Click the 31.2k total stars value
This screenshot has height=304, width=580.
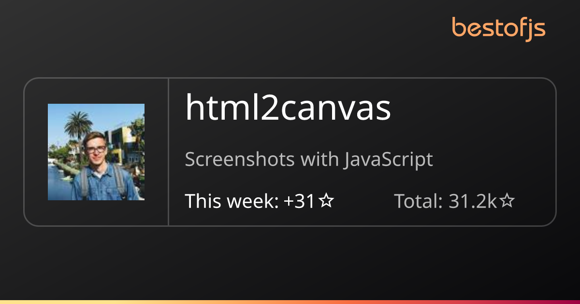point(473,201)
